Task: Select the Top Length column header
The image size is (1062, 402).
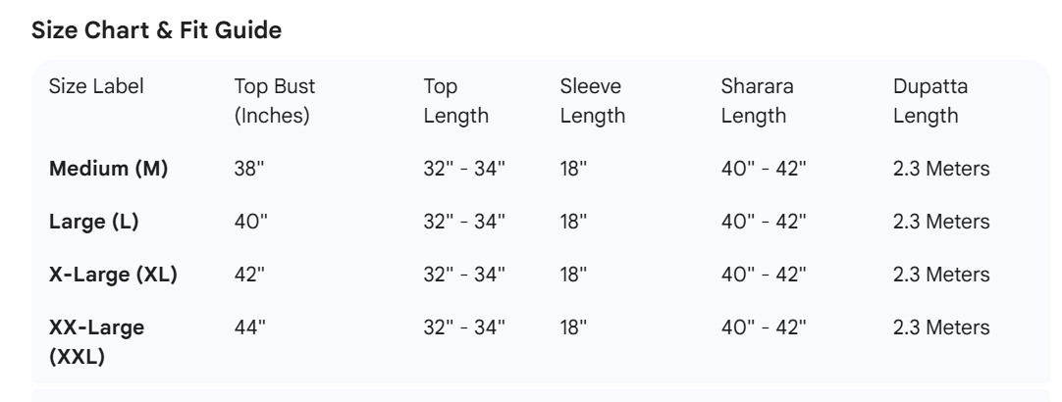Action: click(x=456, y=101)
